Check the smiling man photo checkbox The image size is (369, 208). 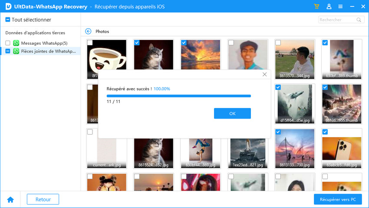(231, 43)
